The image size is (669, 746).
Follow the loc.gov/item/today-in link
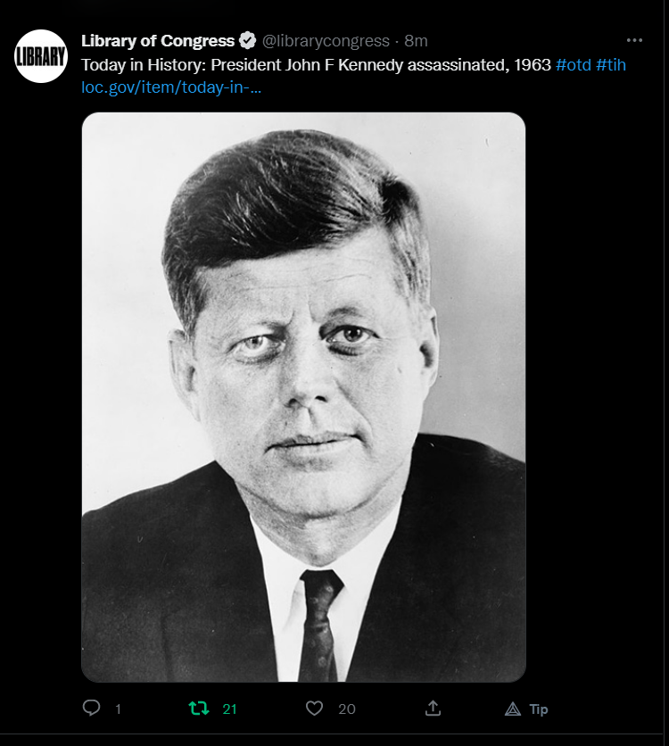pos(171,87)
